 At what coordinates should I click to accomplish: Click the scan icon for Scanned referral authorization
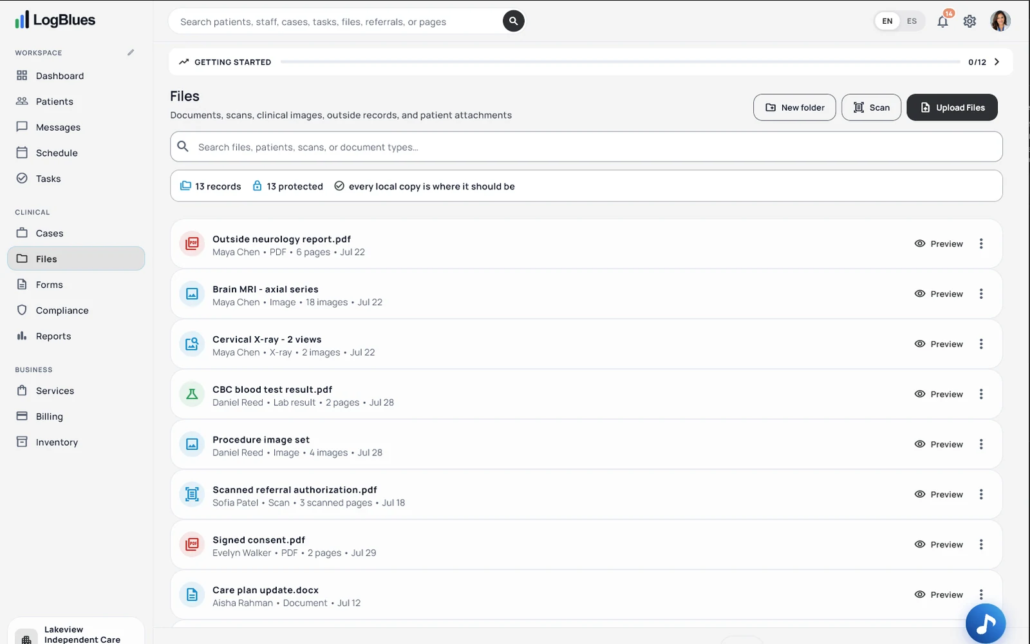[x=192, y=495]
